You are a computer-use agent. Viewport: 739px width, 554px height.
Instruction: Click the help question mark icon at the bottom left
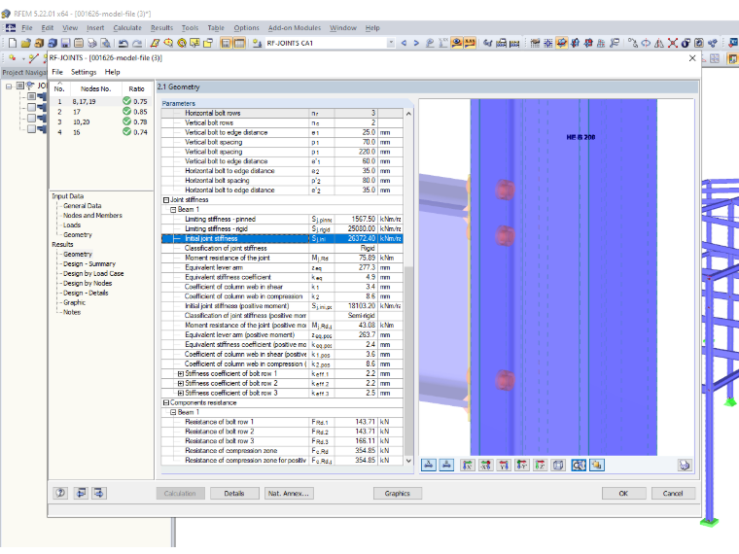pyautogui.click(x=60, y=493)
